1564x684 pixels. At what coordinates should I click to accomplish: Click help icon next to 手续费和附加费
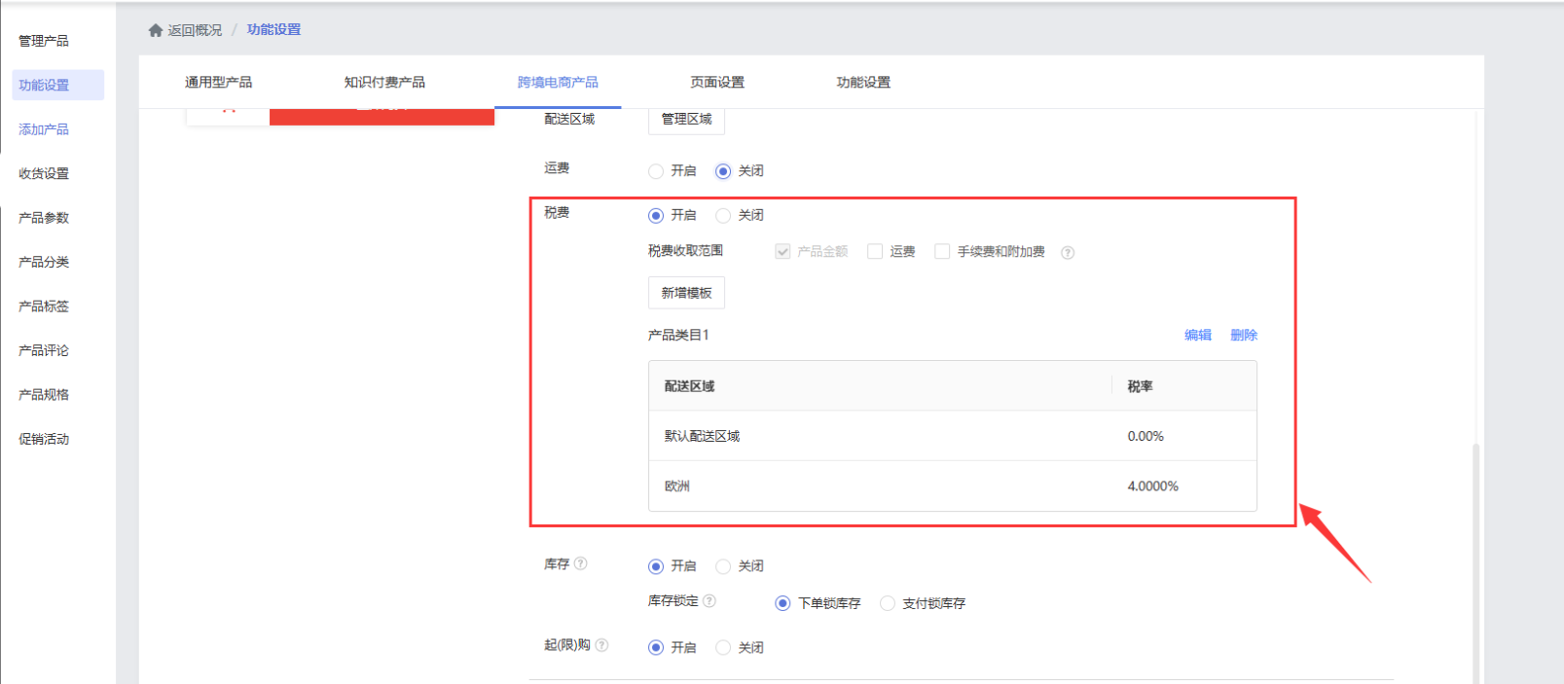point(1068,253)
